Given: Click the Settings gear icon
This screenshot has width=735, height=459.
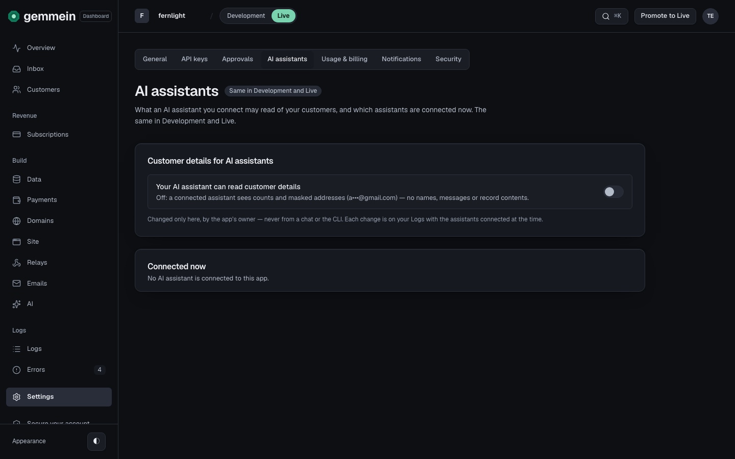Looking at the screenshot, I should (17, 397).
